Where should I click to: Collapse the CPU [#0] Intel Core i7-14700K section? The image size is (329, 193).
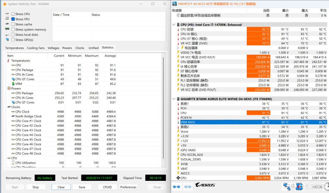[174, 25]
